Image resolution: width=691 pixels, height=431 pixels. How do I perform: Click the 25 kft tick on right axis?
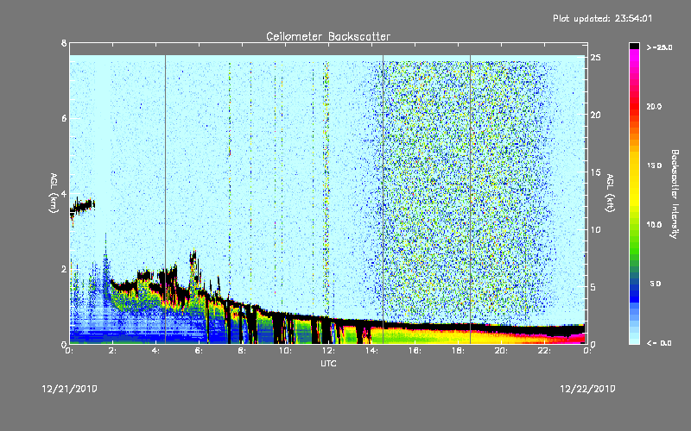596,58
